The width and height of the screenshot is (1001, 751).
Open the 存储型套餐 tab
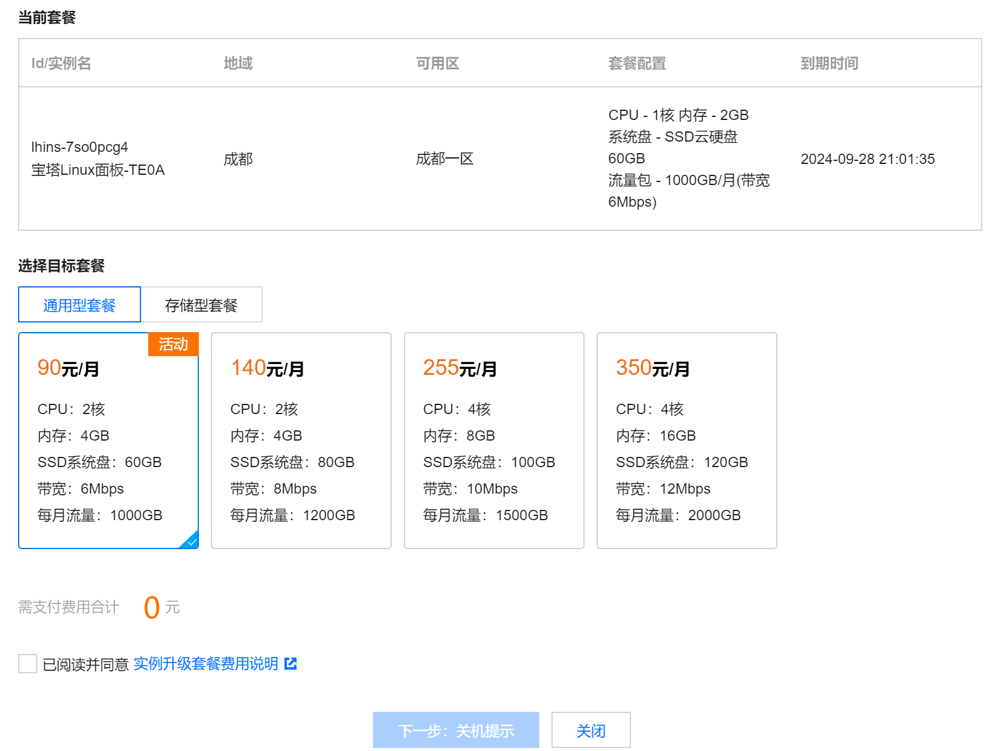click(x=201, y=305)
